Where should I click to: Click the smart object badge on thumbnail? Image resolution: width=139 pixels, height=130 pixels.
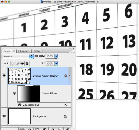[29, 82]
